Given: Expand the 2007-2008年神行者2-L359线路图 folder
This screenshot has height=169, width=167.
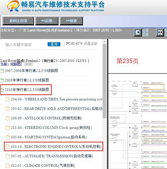Looking at the screenshot, I should 31,71.
